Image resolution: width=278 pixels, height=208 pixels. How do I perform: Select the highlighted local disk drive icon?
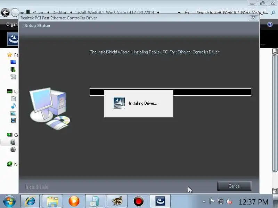pos(13,142)
